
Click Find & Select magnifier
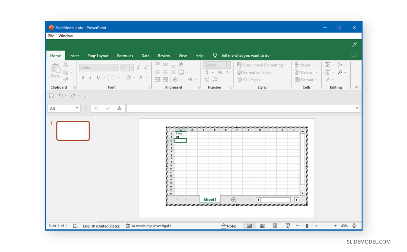coord(340,72)
